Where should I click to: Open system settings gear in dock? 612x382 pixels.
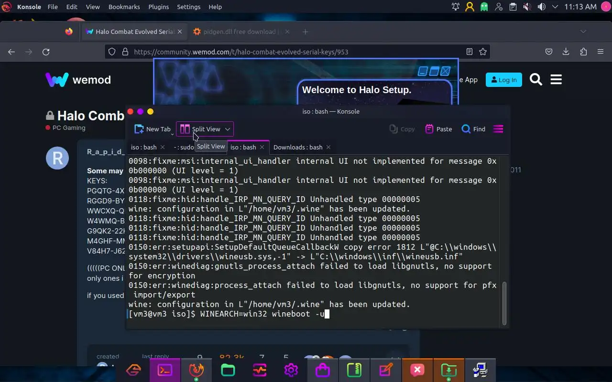point(291,370)
